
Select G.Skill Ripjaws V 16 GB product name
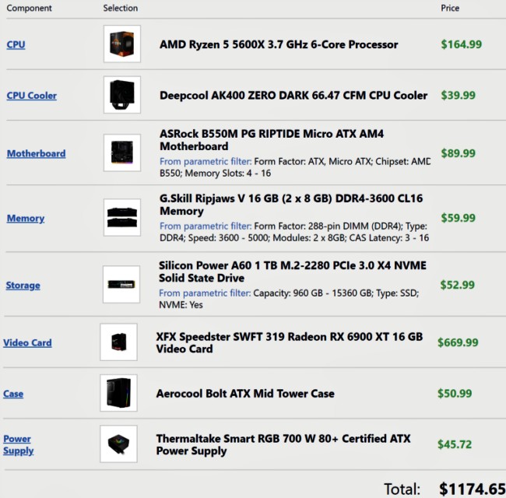pos(291,205)
